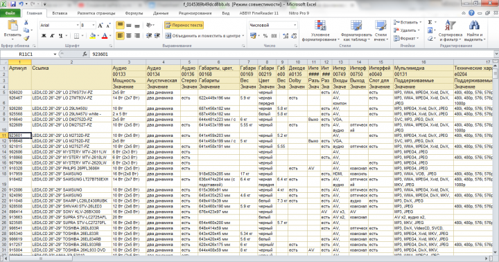This screenshot has height=262, width=499.
Task: Toggle the align text left button
Action: click(121, 35)
